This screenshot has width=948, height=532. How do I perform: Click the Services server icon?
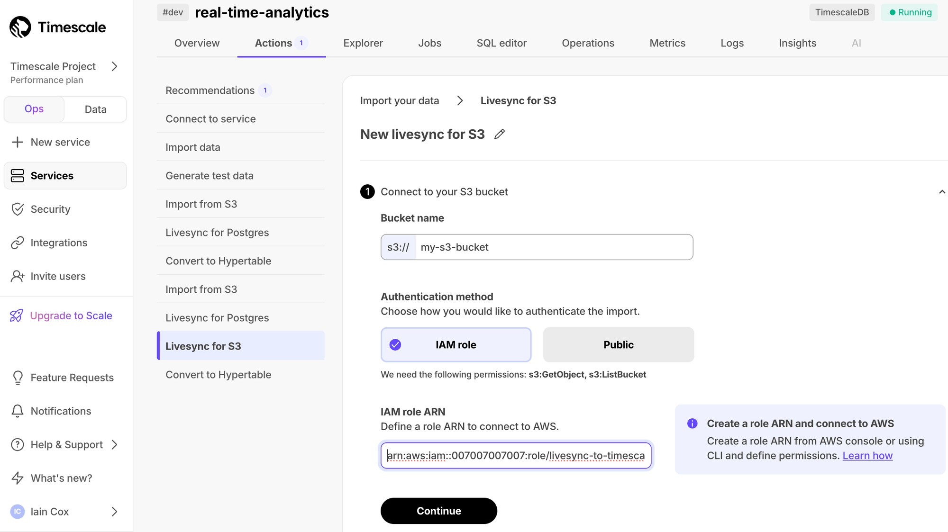pyautogui.click(x=18, y=176)
